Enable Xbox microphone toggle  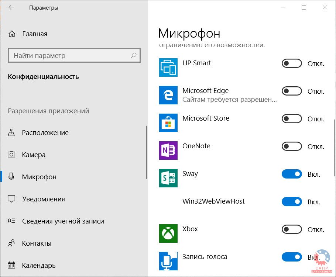(x=292, y=229)
